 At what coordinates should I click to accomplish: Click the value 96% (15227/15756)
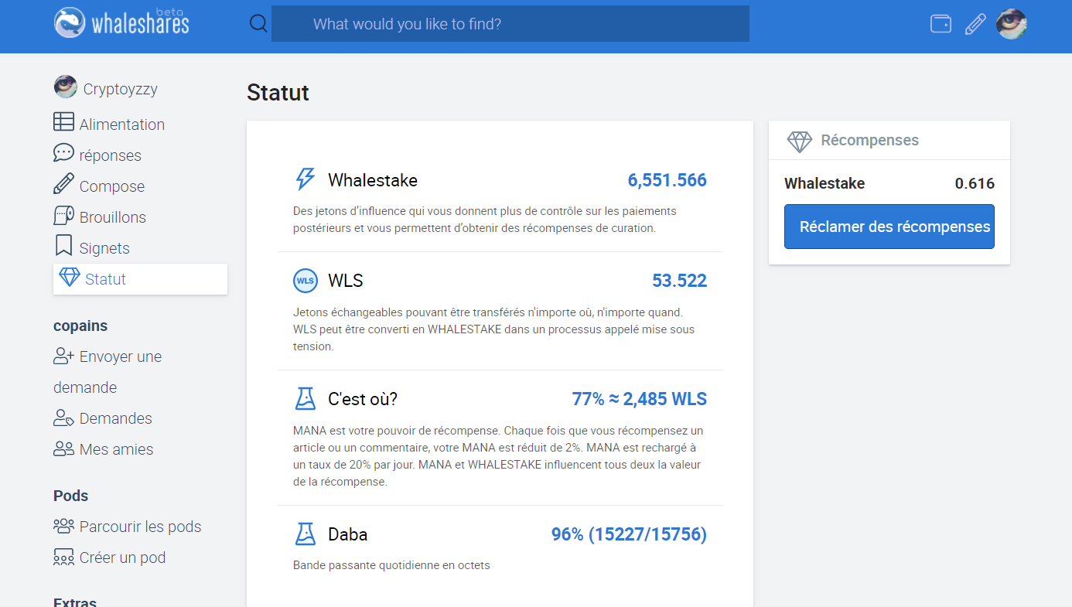coord(630,534)
